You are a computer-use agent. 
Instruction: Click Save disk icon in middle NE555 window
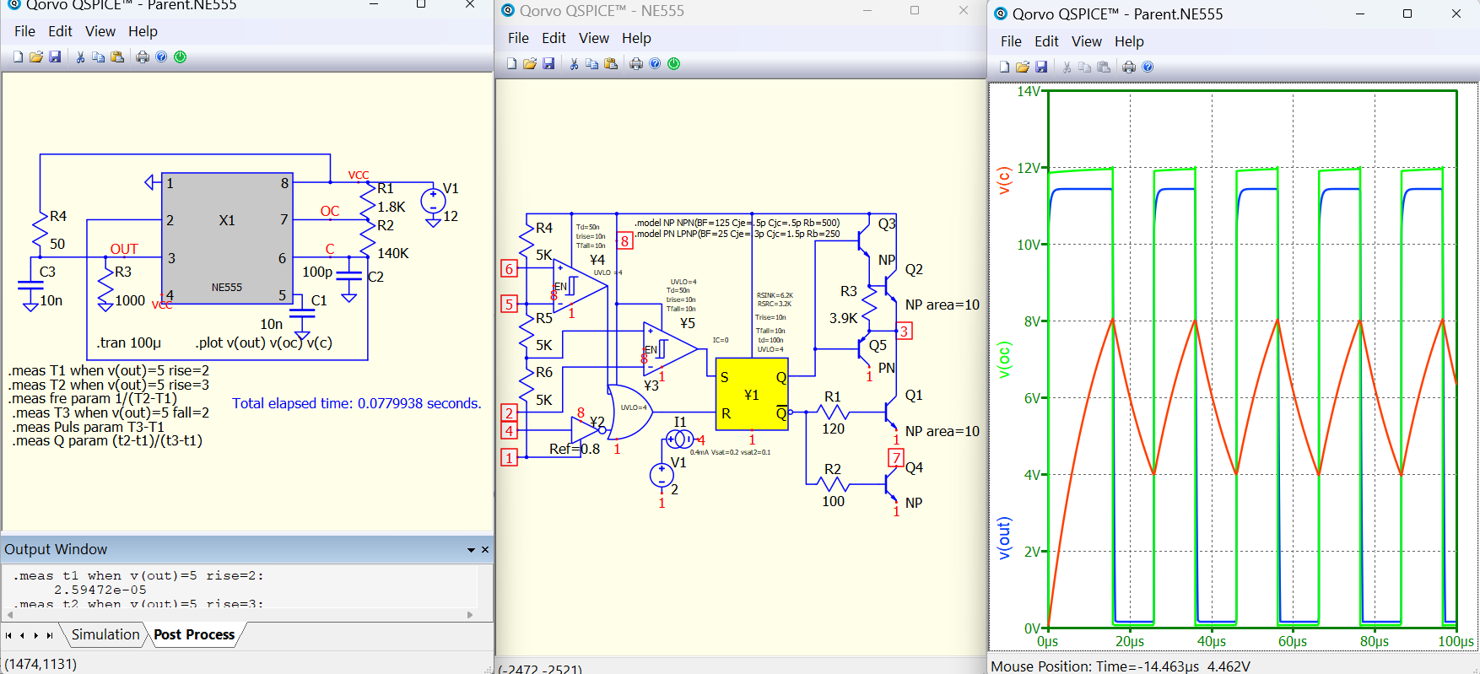548,64
